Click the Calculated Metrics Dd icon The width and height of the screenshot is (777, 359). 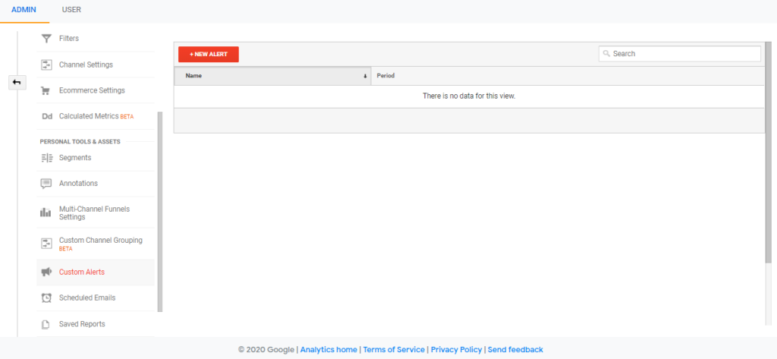46,117
